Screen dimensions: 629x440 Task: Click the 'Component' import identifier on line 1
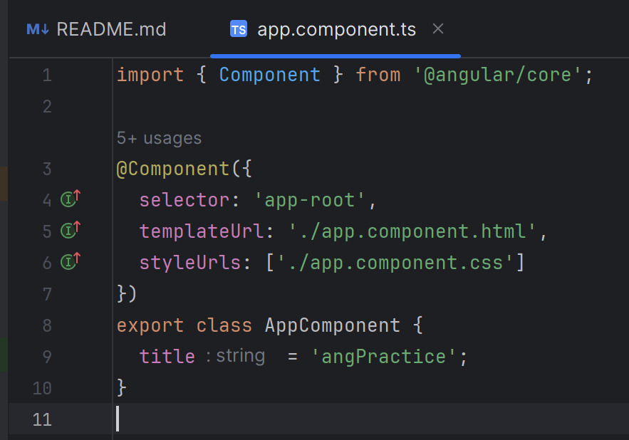[x=270, y=75]
